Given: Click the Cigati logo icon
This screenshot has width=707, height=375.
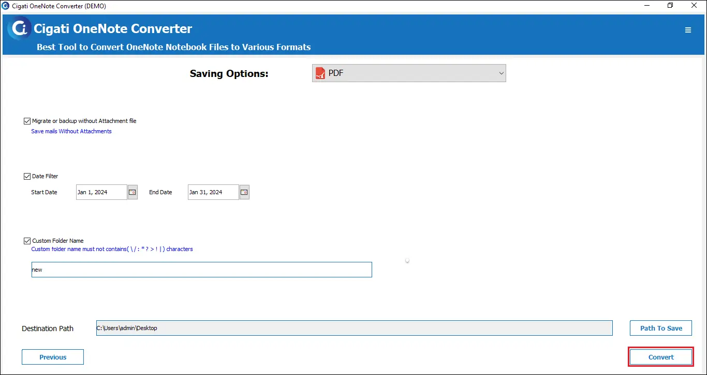Looking at the screenshot, I should pyautogui.click(x=20, y=28).
